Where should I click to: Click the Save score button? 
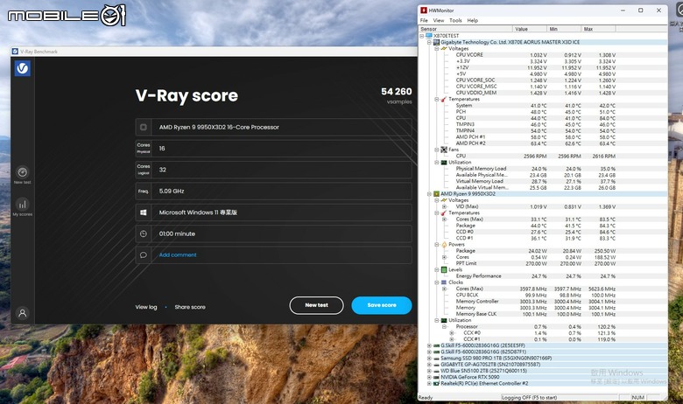coord(382,305)
